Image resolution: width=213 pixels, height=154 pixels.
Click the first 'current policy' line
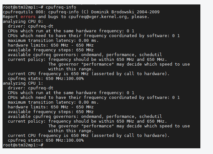(x=87, y=60)
